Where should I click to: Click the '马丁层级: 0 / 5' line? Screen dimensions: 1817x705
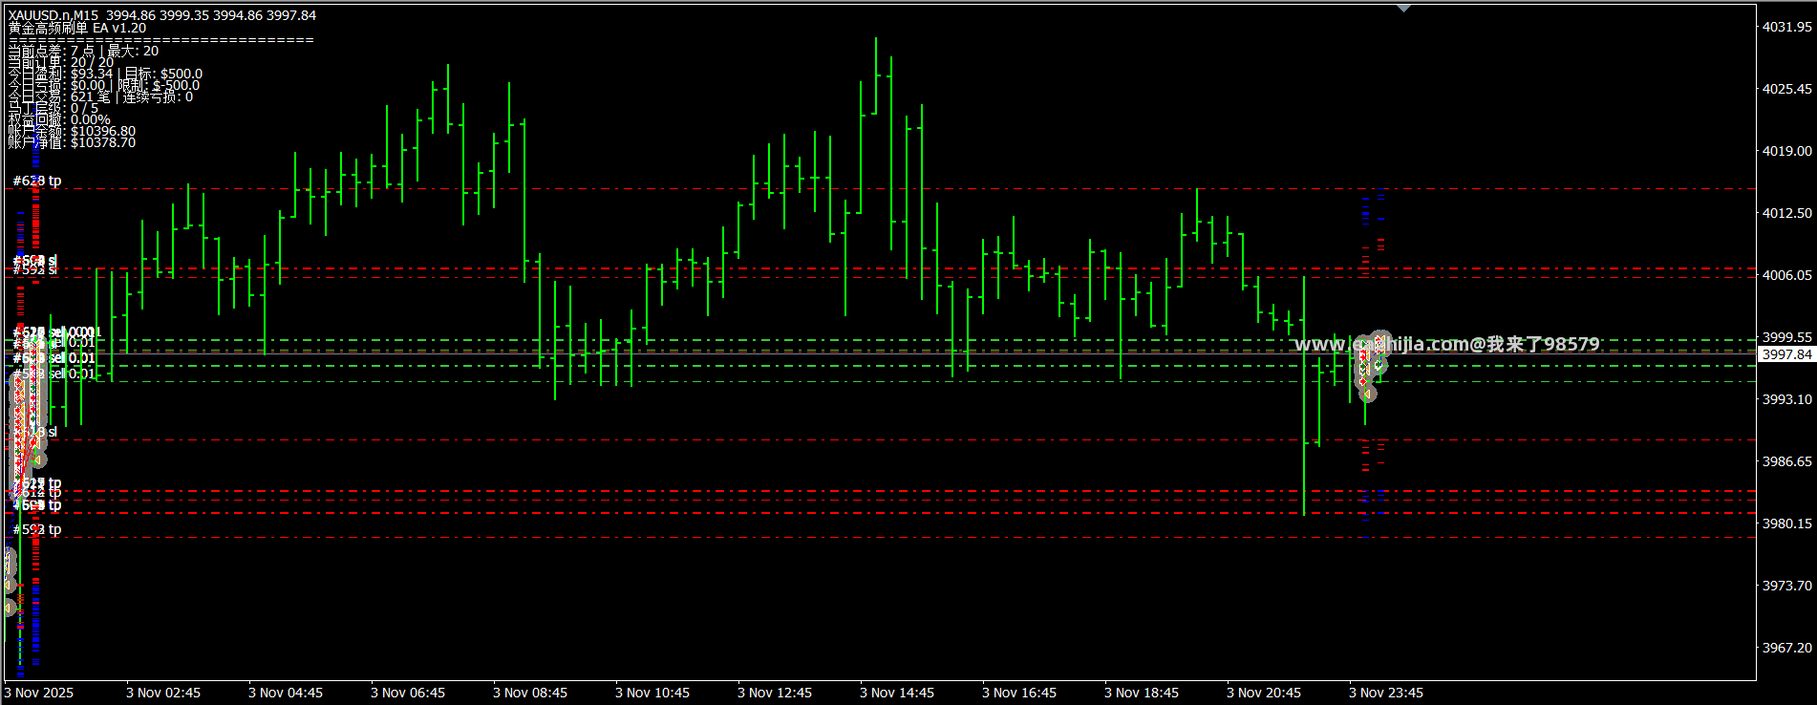click(53, 108)
